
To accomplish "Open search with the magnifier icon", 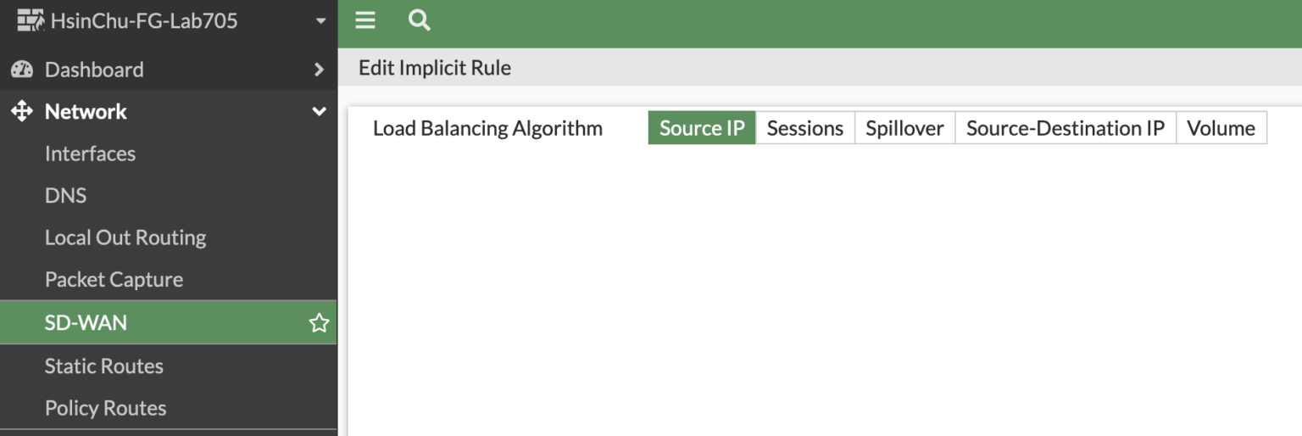I will tap(419, 20).
